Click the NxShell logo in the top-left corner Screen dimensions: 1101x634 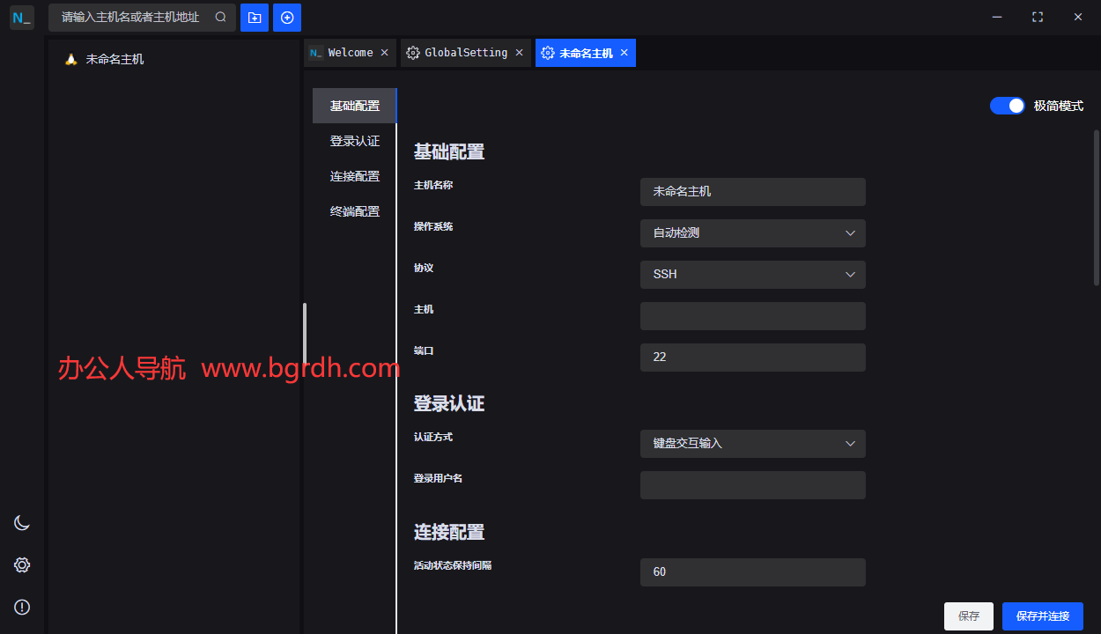click(x=21, y=17)
